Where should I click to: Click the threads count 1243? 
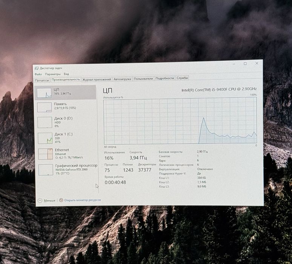point(128,170)
